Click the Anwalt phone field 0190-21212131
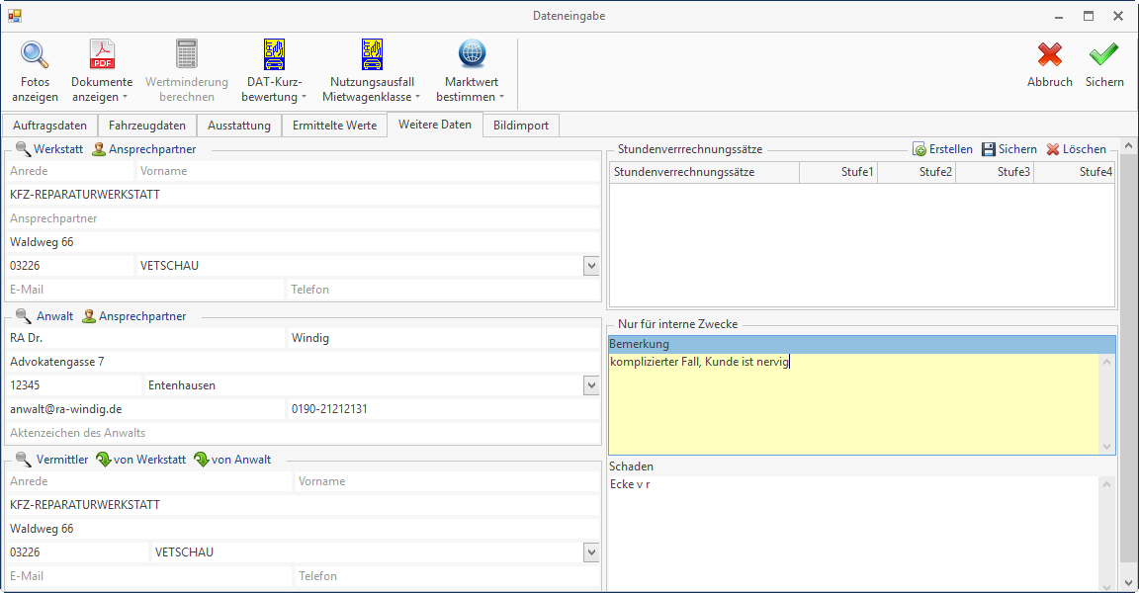Viewport: 1139px width, 593px height. [x=444, y=409]
